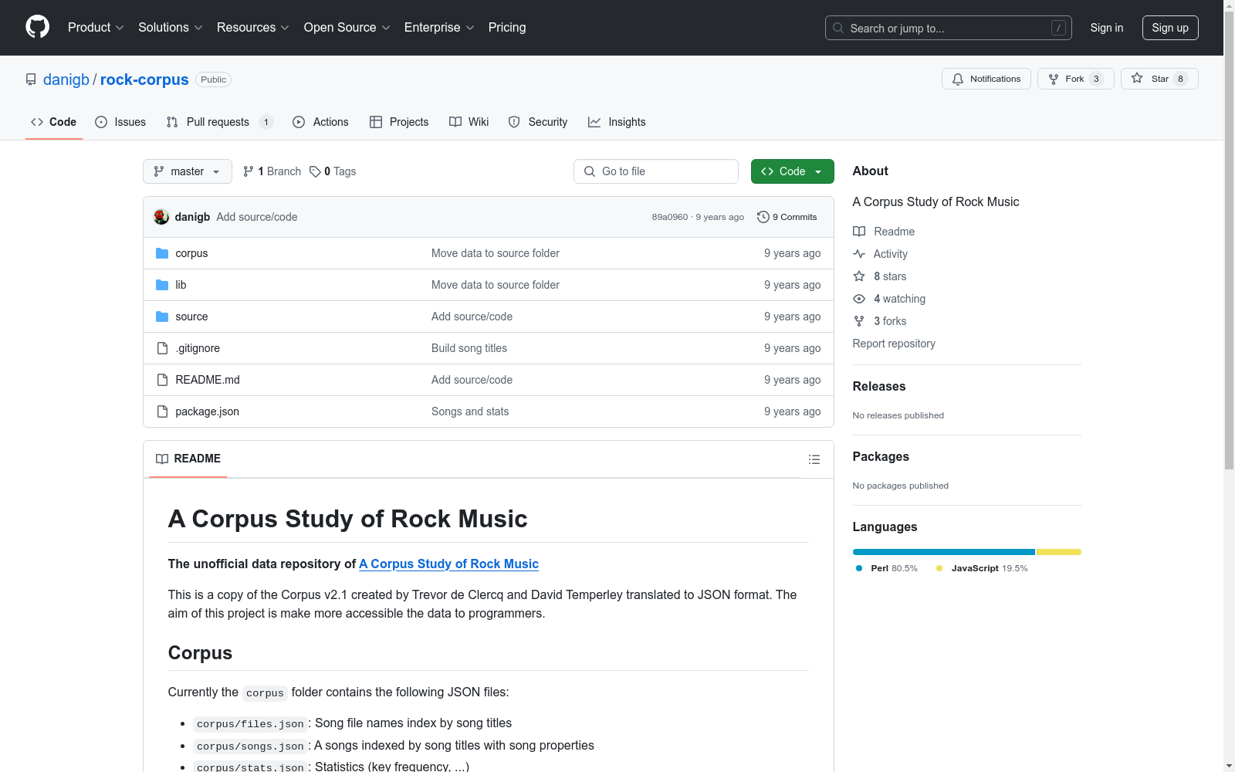This screenshot has height=772, width=1235.
Task: Click the .gitignore file icon
Action: (x=162, y=348)
